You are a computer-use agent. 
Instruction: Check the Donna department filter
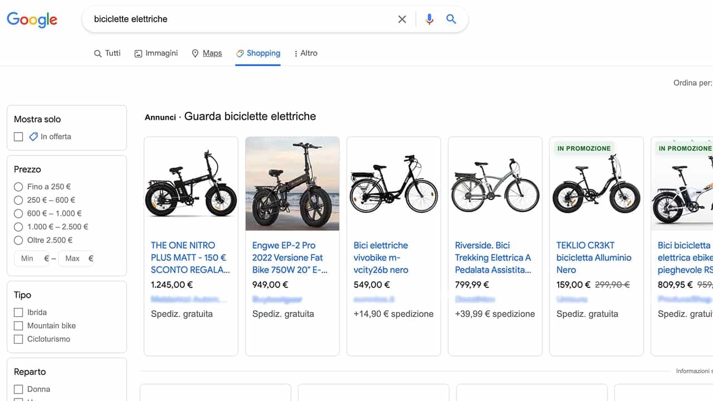click(x=18, y=389)
